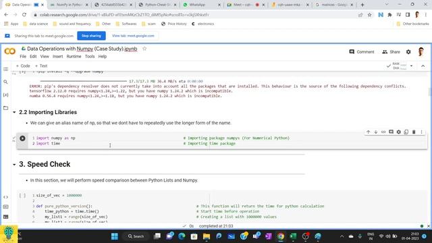Show hidden system tray icons
Image resolution: width=432 pixels, height=243 pixels.
click(342, 236)
